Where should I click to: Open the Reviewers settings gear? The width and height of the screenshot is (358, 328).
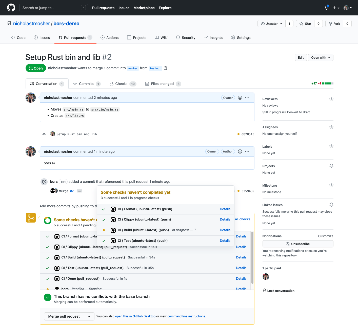pos(331,99)
